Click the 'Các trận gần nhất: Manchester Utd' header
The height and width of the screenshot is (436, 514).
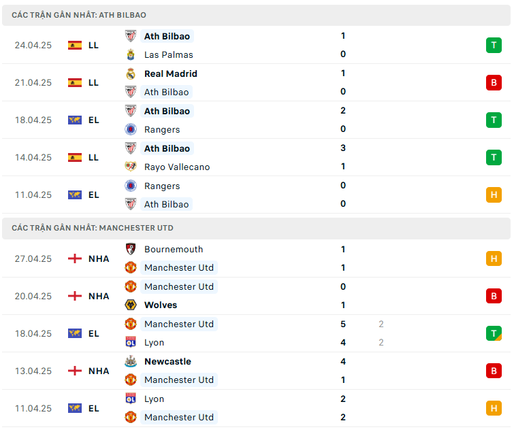click(93, 228)
